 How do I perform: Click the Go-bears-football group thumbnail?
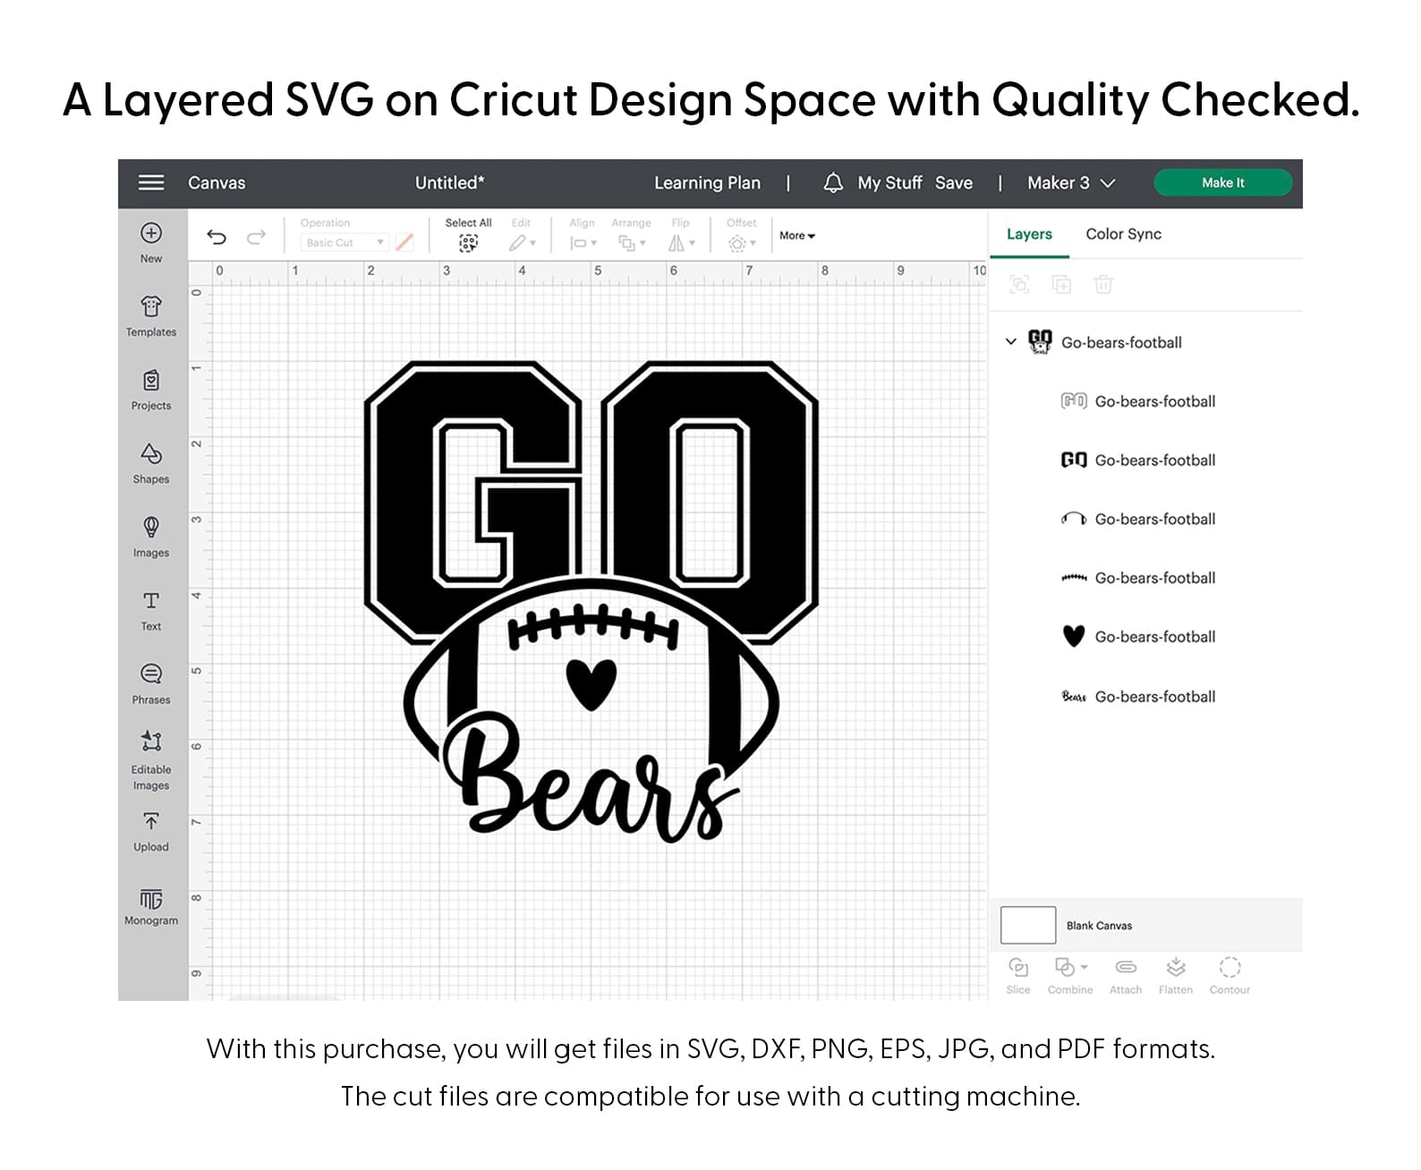(1040, 342)
